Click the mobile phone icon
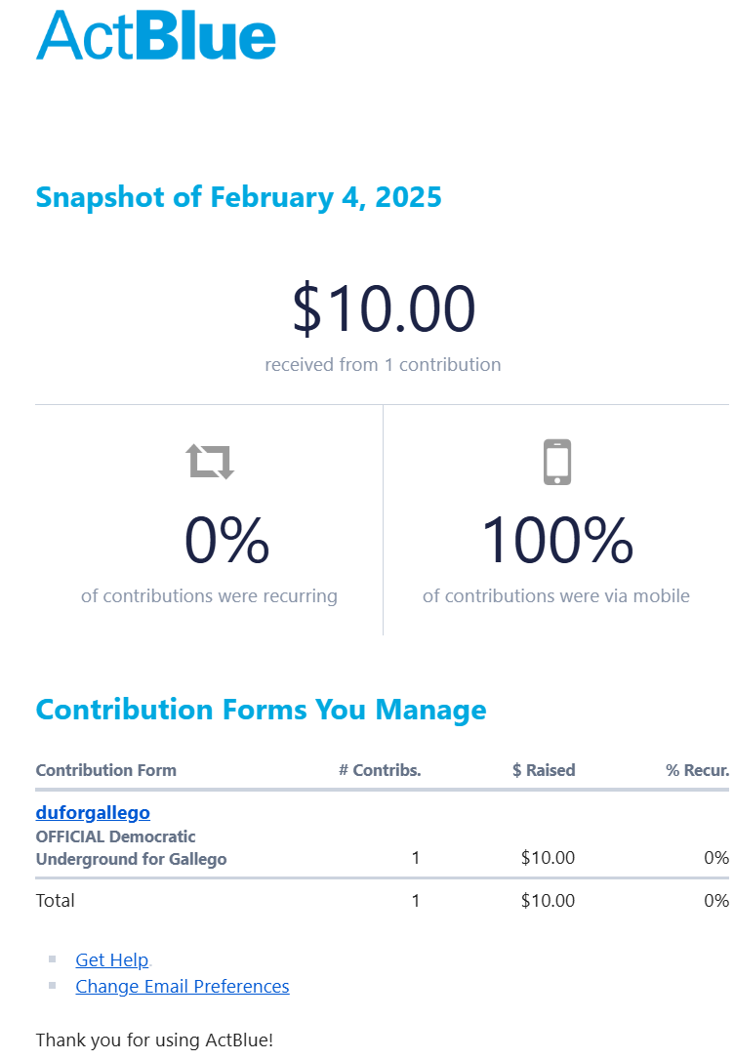This screenshot has height=1060, width=734. [x=556, y=462]
